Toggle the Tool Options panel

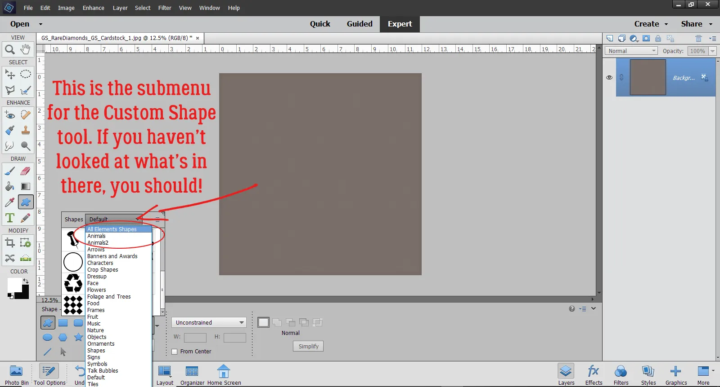click(49, 375)
